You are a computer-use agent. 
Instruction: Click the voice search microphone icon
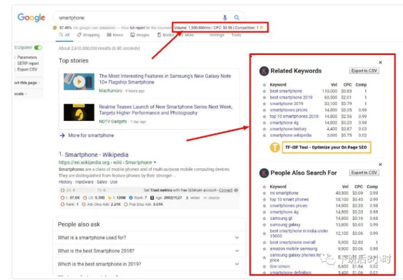(x=225, y=18)
